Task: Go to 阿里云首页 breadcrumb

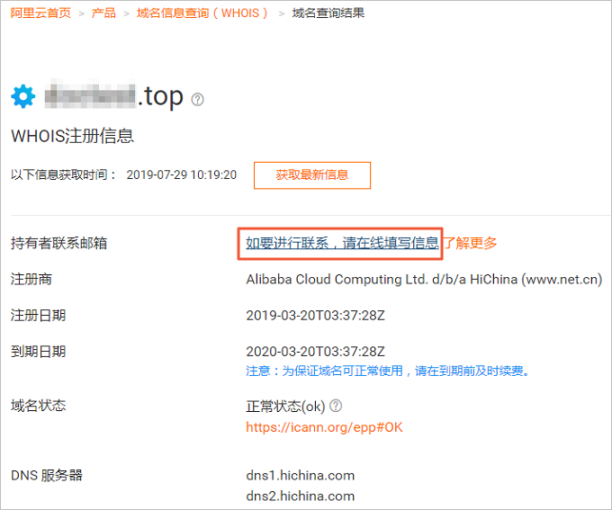Action: coord(40,13)
